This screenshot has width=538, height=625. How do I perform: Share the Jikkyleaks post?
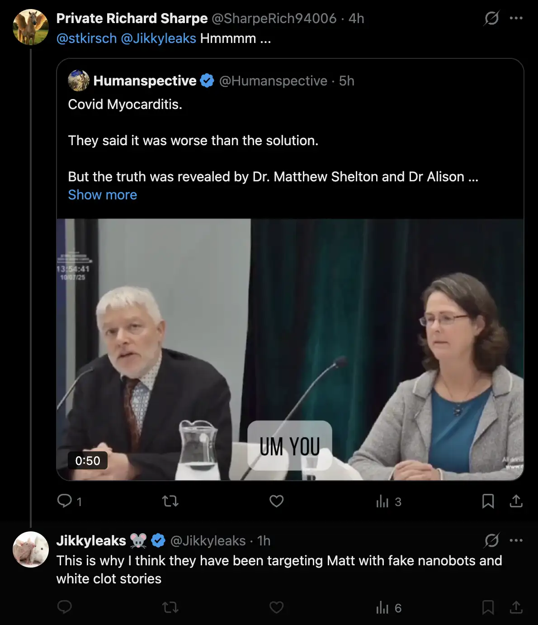pyautogui.click(x=516, y=607)
